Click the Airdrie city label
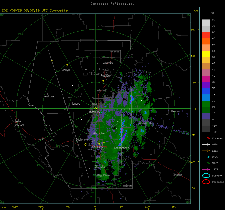This screenshot has width=225, height=210. coord(98,133)
